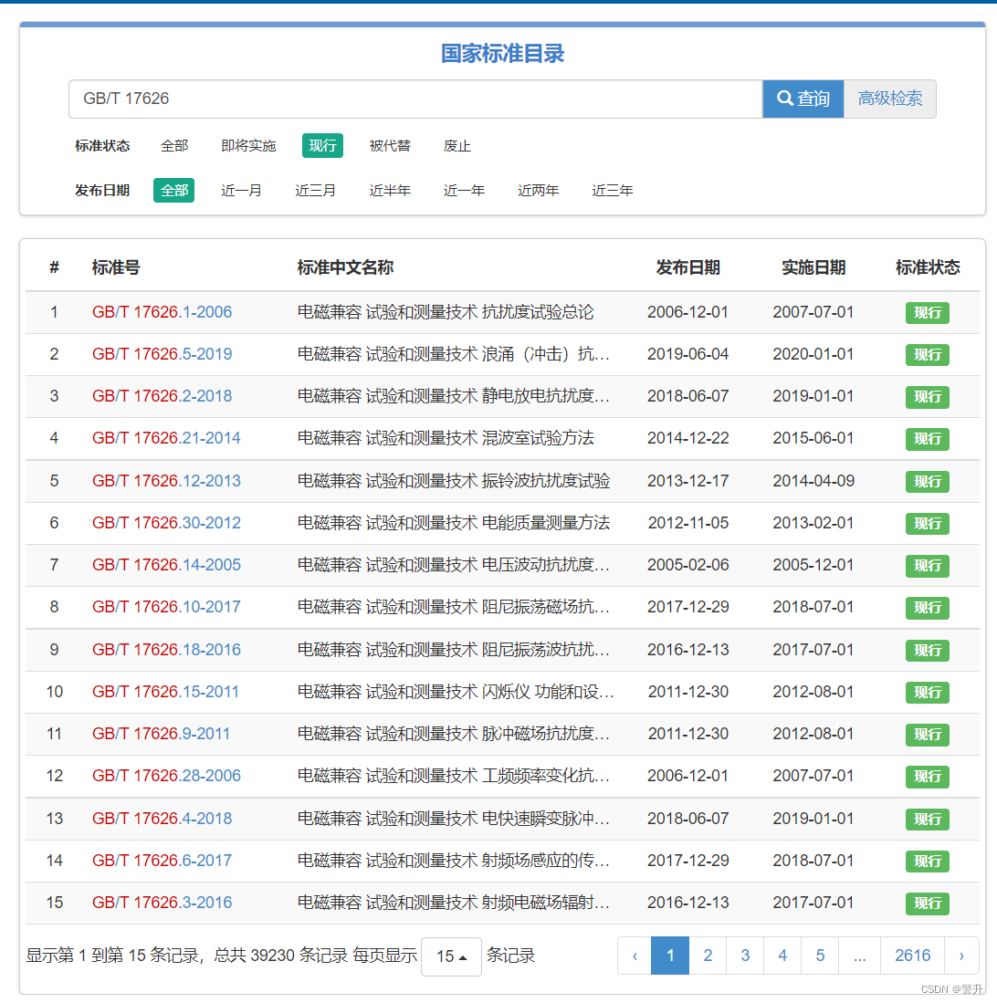Image resolution: width=997 pixels, height=1003 pixels.
Task: Jump to last page 2616
Action: (912, 956)
